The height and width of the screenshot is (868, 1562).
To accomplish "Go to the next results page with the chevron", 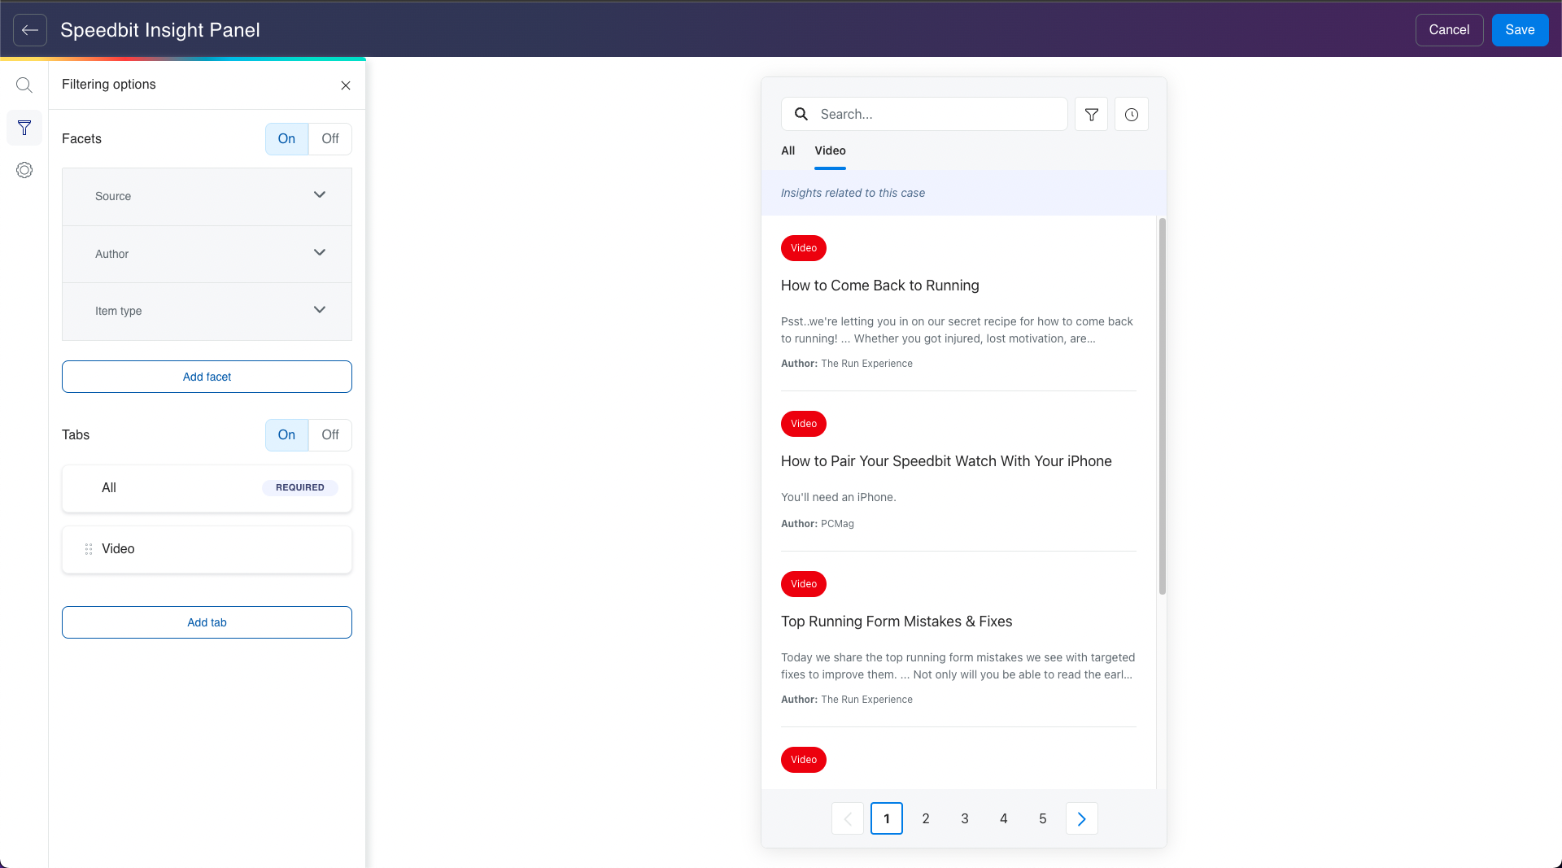I will pyautogui.click(x=1081, y=818).
